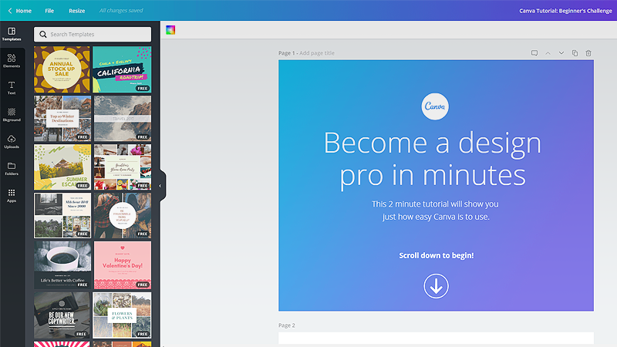Select the Top 10 Winter Destinations template
This screenshot has height=347, width=617.
(62, 119)
